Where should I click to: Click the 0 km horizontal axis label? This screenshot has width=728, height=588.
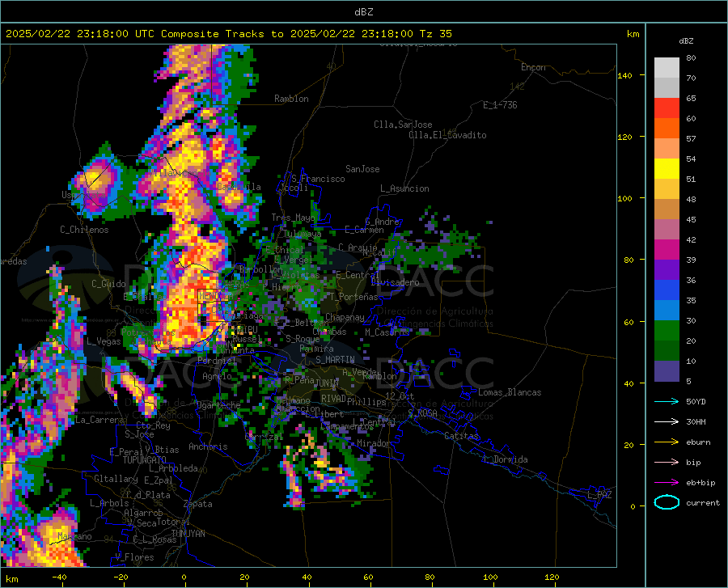pos(184,577)
